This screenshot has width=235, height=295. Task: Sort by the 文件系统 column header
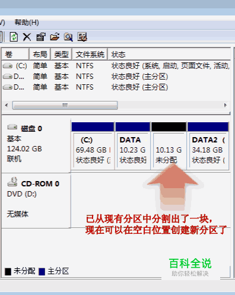point(90,54)
